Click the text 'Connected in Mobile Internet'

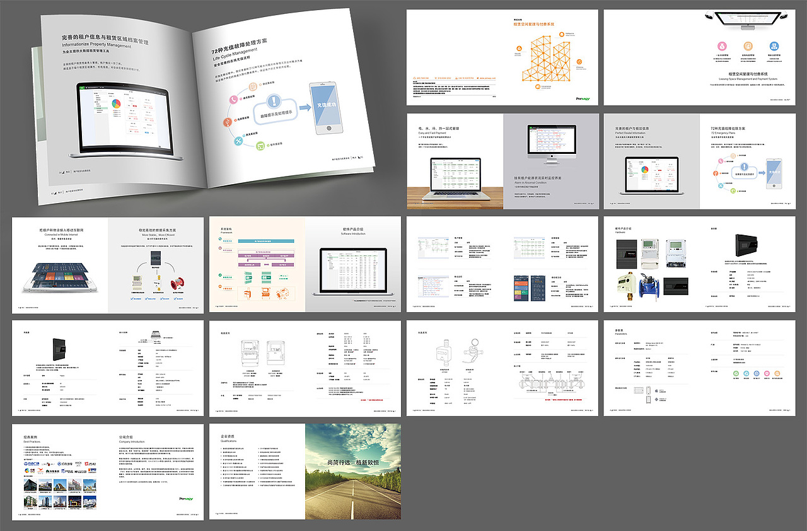point(61,235)
